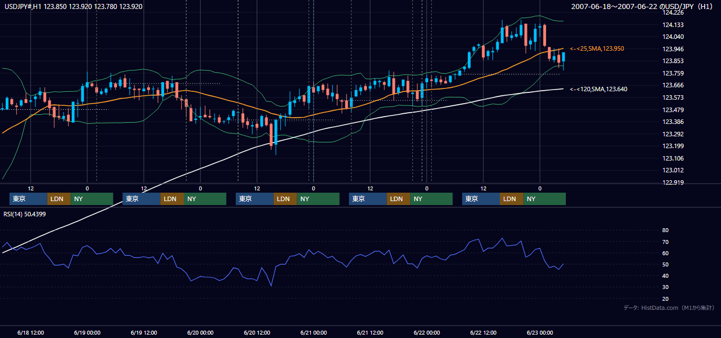Viewport: 721px width, 338px height.
Task: Click price axis label 123.479
Action: (673, 110)
